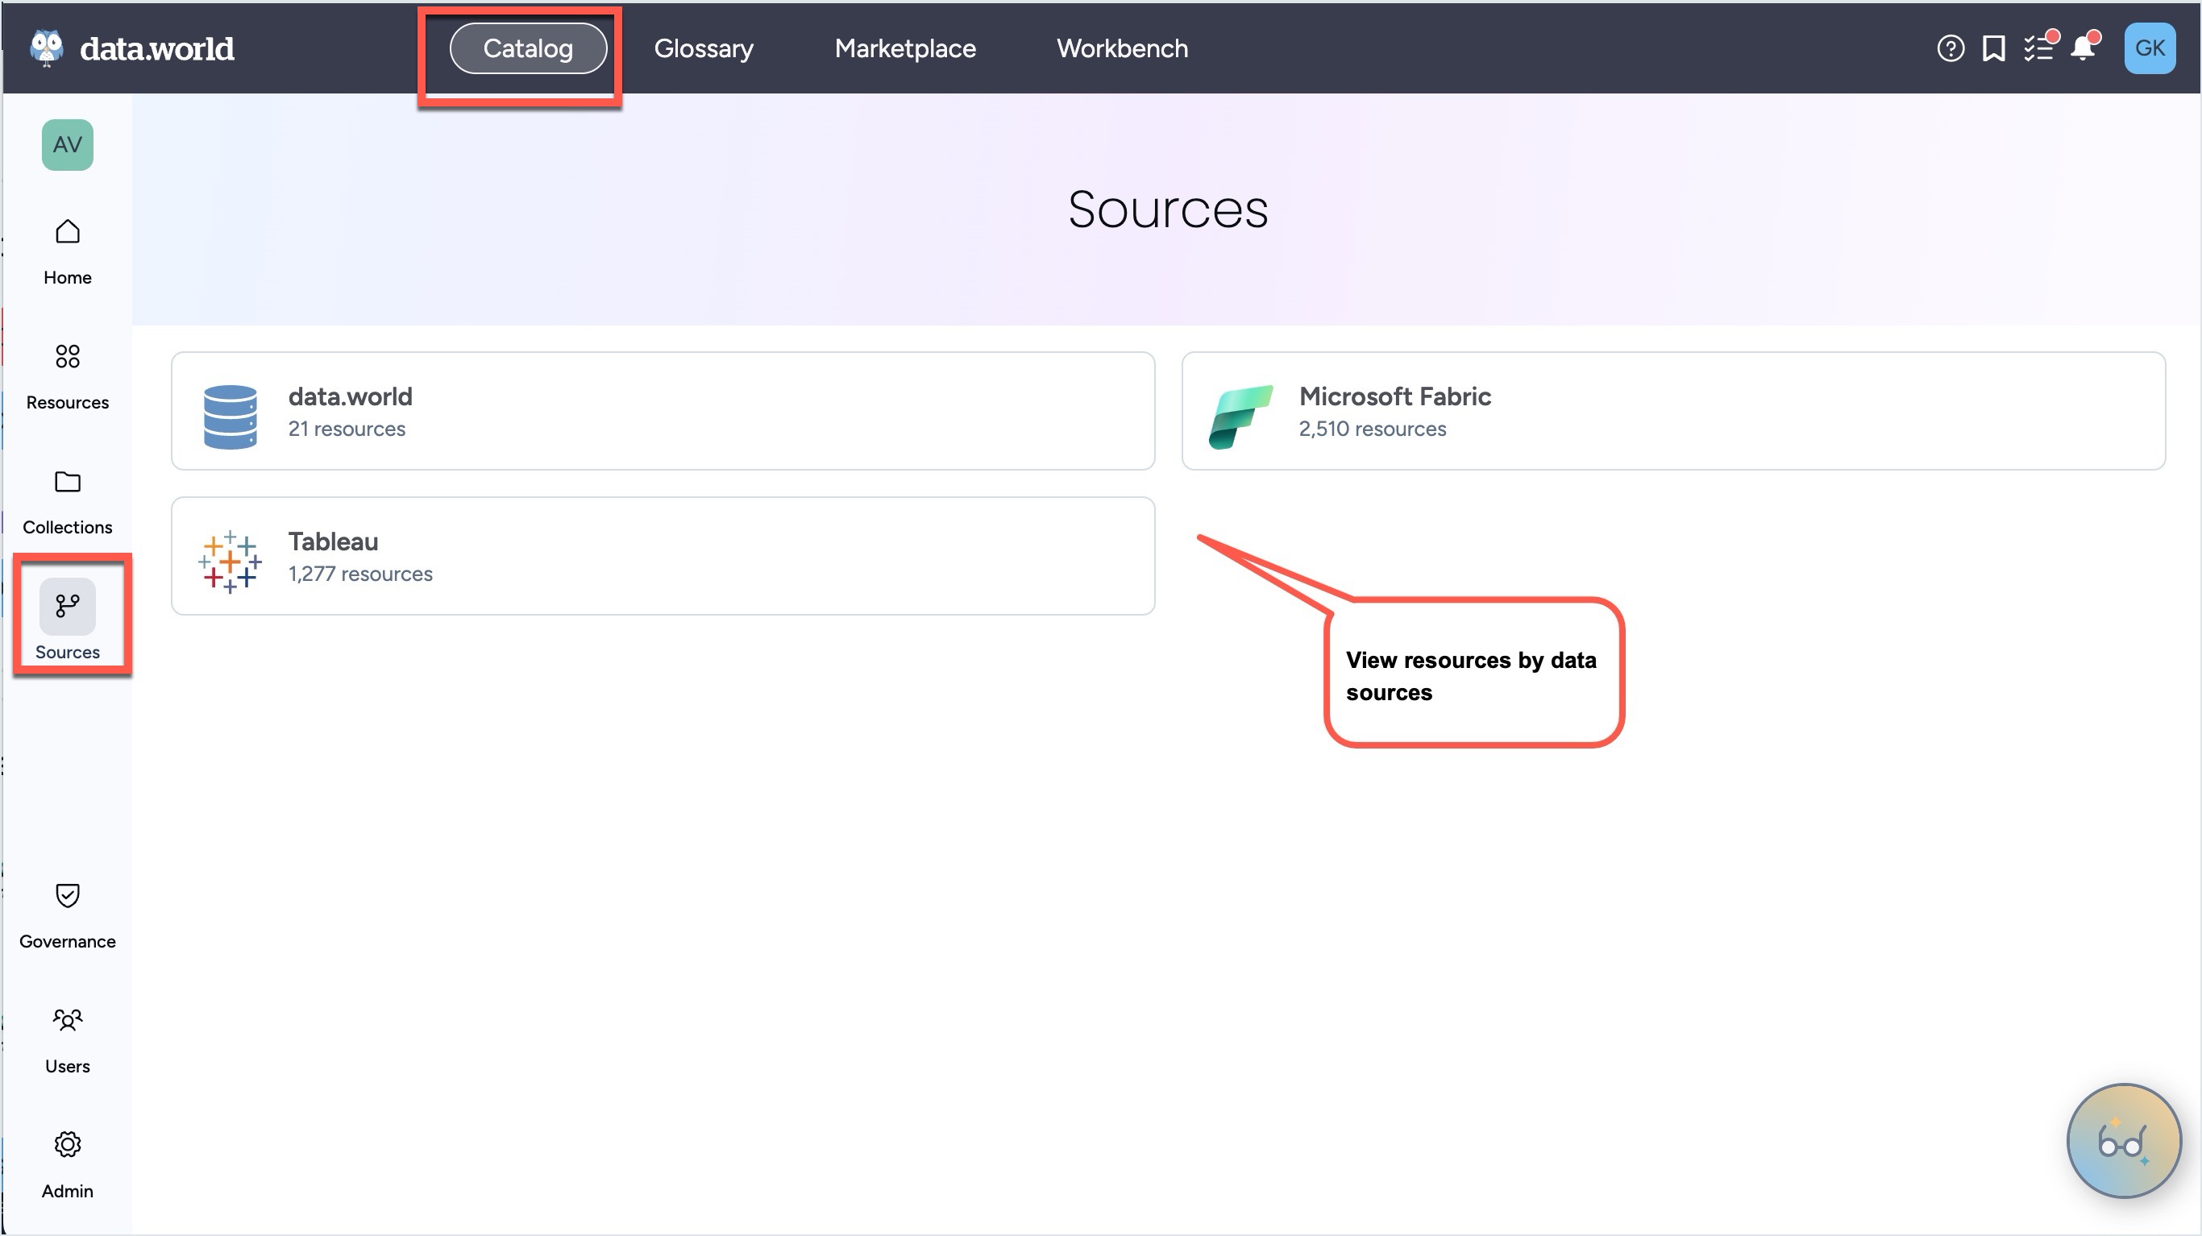Click the data.world database icon
The width and height of the screenshot is (2202, 1236).
[x=230, y=417]
